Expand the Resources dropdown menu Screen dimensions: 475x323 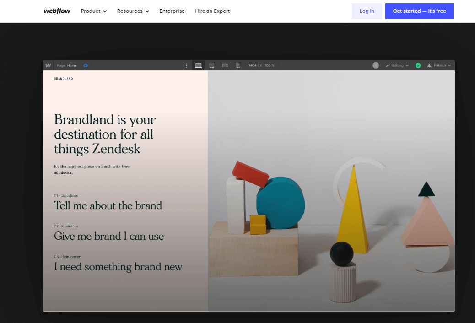[x=133, y=11]
